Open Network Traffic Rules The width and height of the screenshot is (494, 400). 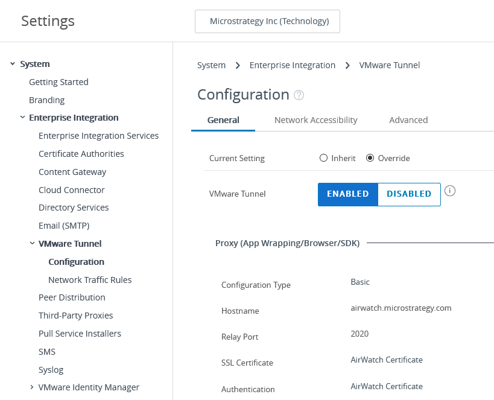point(90,279)
